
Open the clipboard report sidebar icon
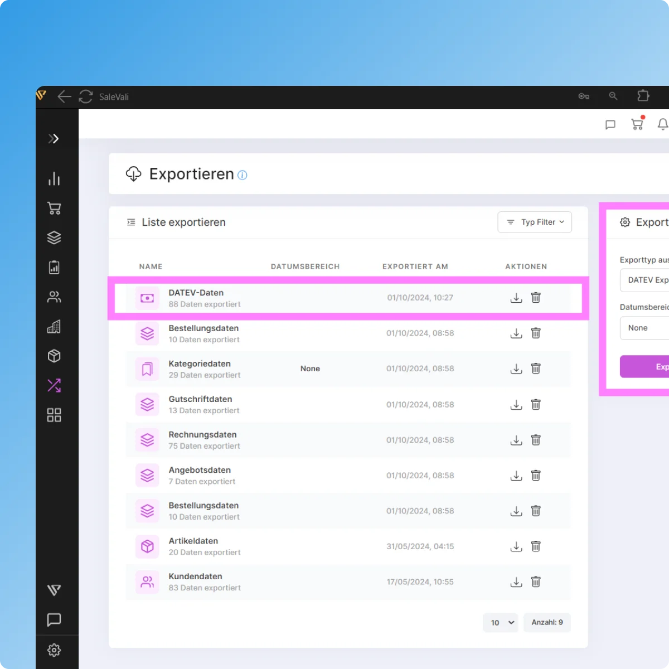[x=54, y=268]
